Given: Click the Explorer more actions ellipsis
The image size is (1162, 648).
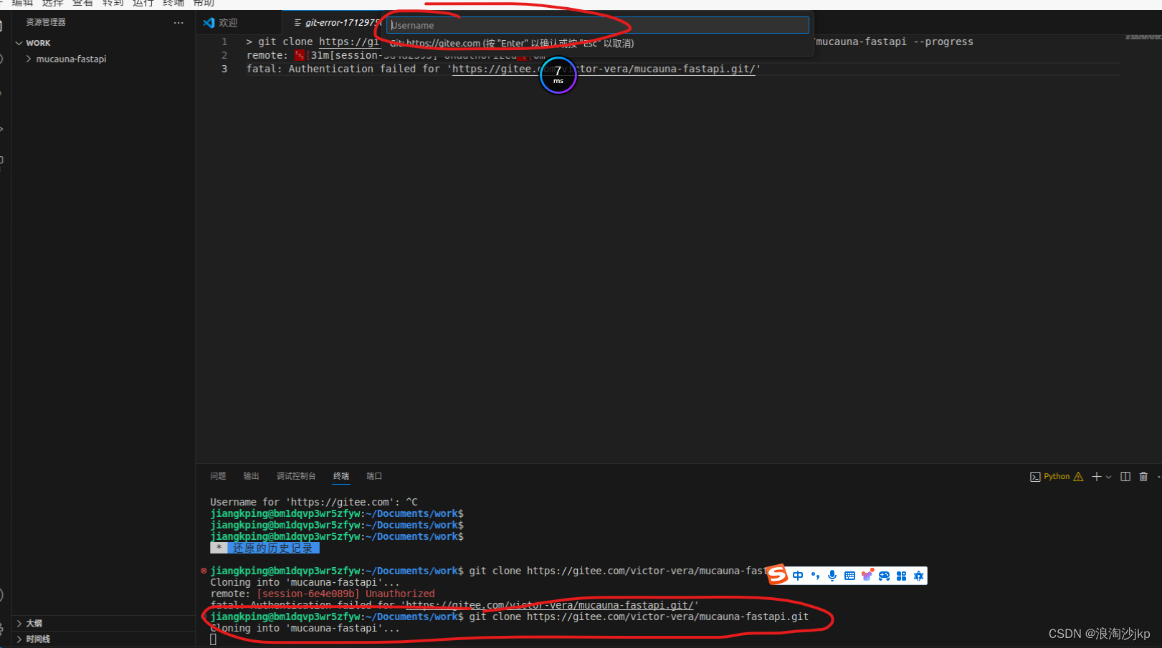Looking at the screenshot, I should 178,22.
